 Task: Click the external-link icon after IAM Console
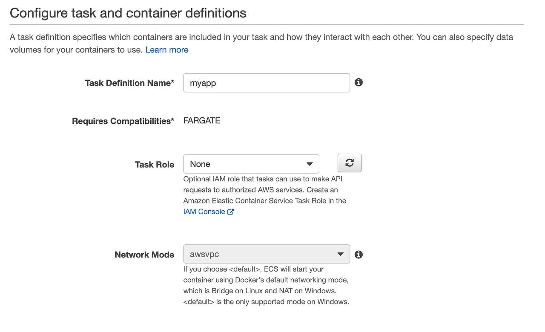click(x=231, y=212)
